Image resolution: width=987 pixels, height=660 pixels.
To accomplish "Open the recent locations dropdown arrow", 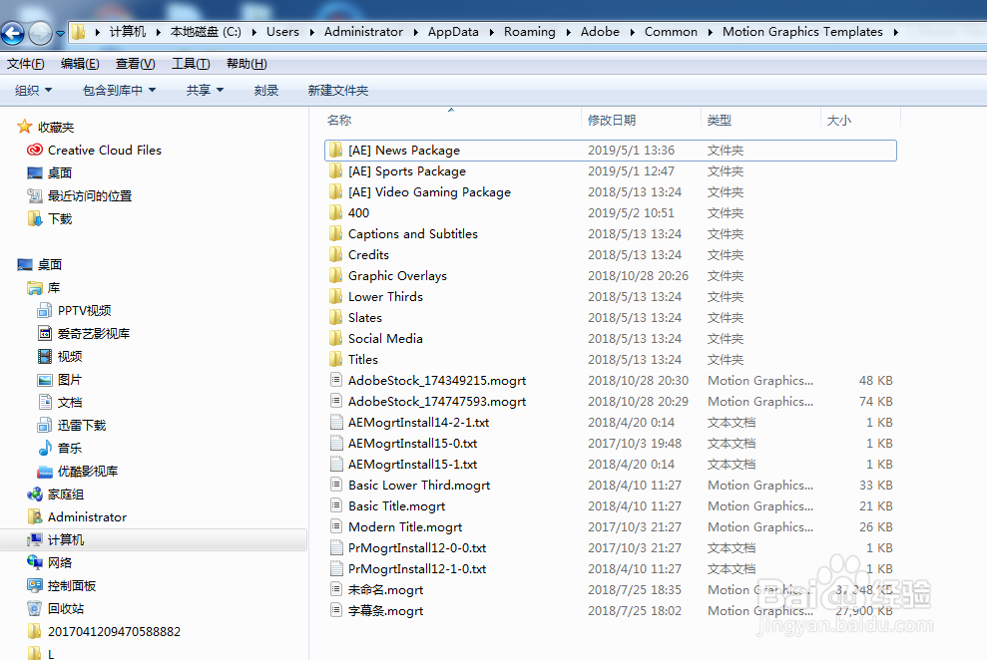I will [60, 34].
